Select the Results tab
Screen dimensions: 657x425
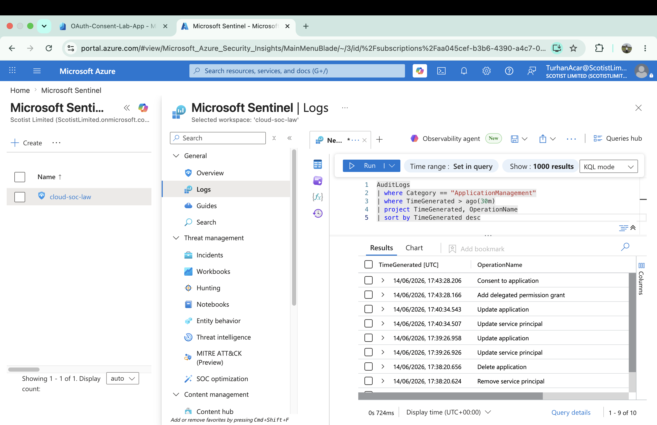tap(381, 248)
